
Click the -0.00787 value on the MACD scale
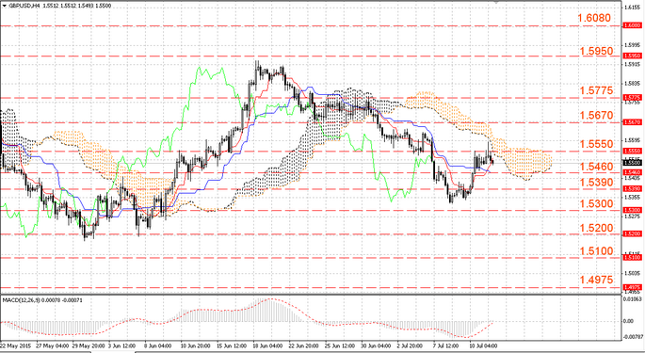(x=632, y=337)
